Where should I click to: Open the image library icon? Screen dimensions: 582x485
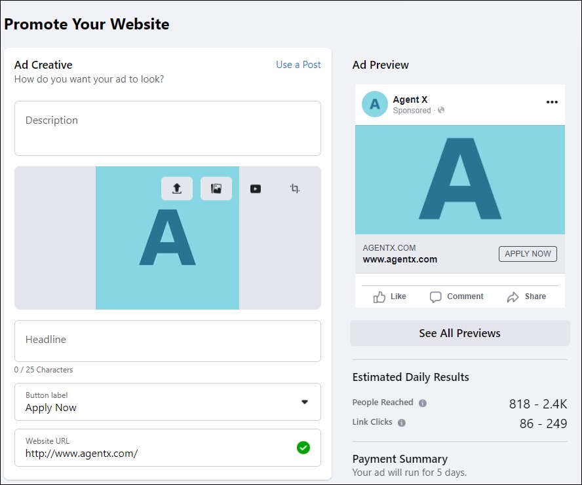tap(216, 189)
